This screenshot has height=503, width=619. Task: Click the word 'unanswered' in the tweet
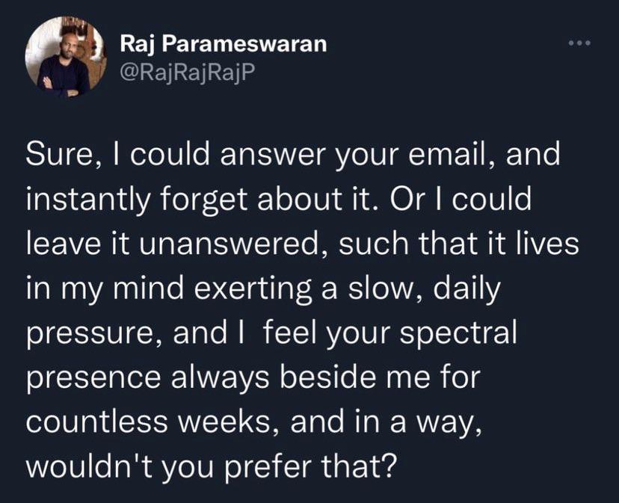point(229,244)
